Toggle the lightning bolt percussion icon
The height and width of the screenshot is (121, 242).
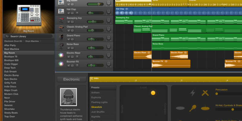192,93
